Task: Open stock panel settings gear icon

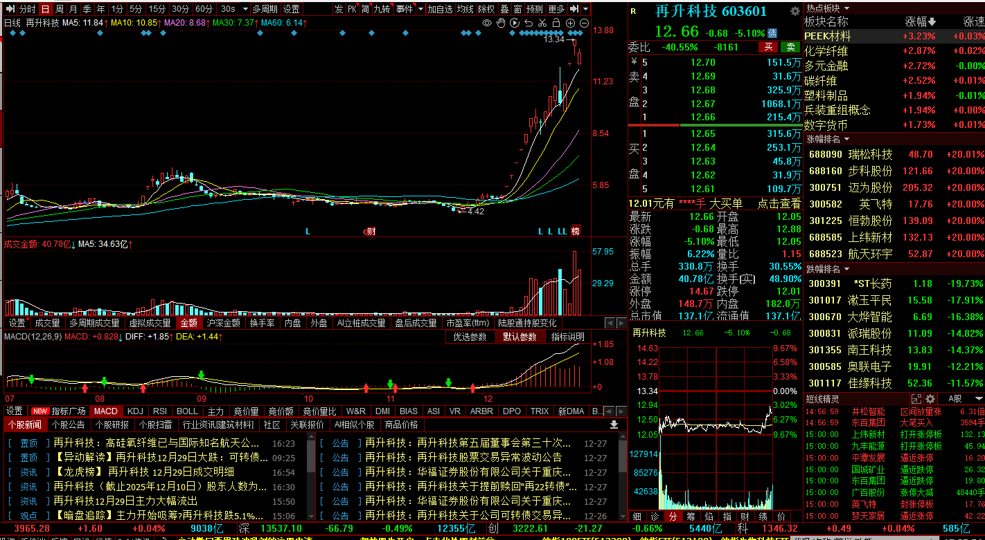Action: [795, 12]
